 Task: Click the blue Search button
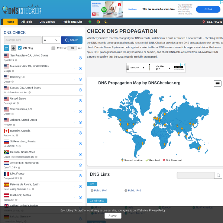71,40
